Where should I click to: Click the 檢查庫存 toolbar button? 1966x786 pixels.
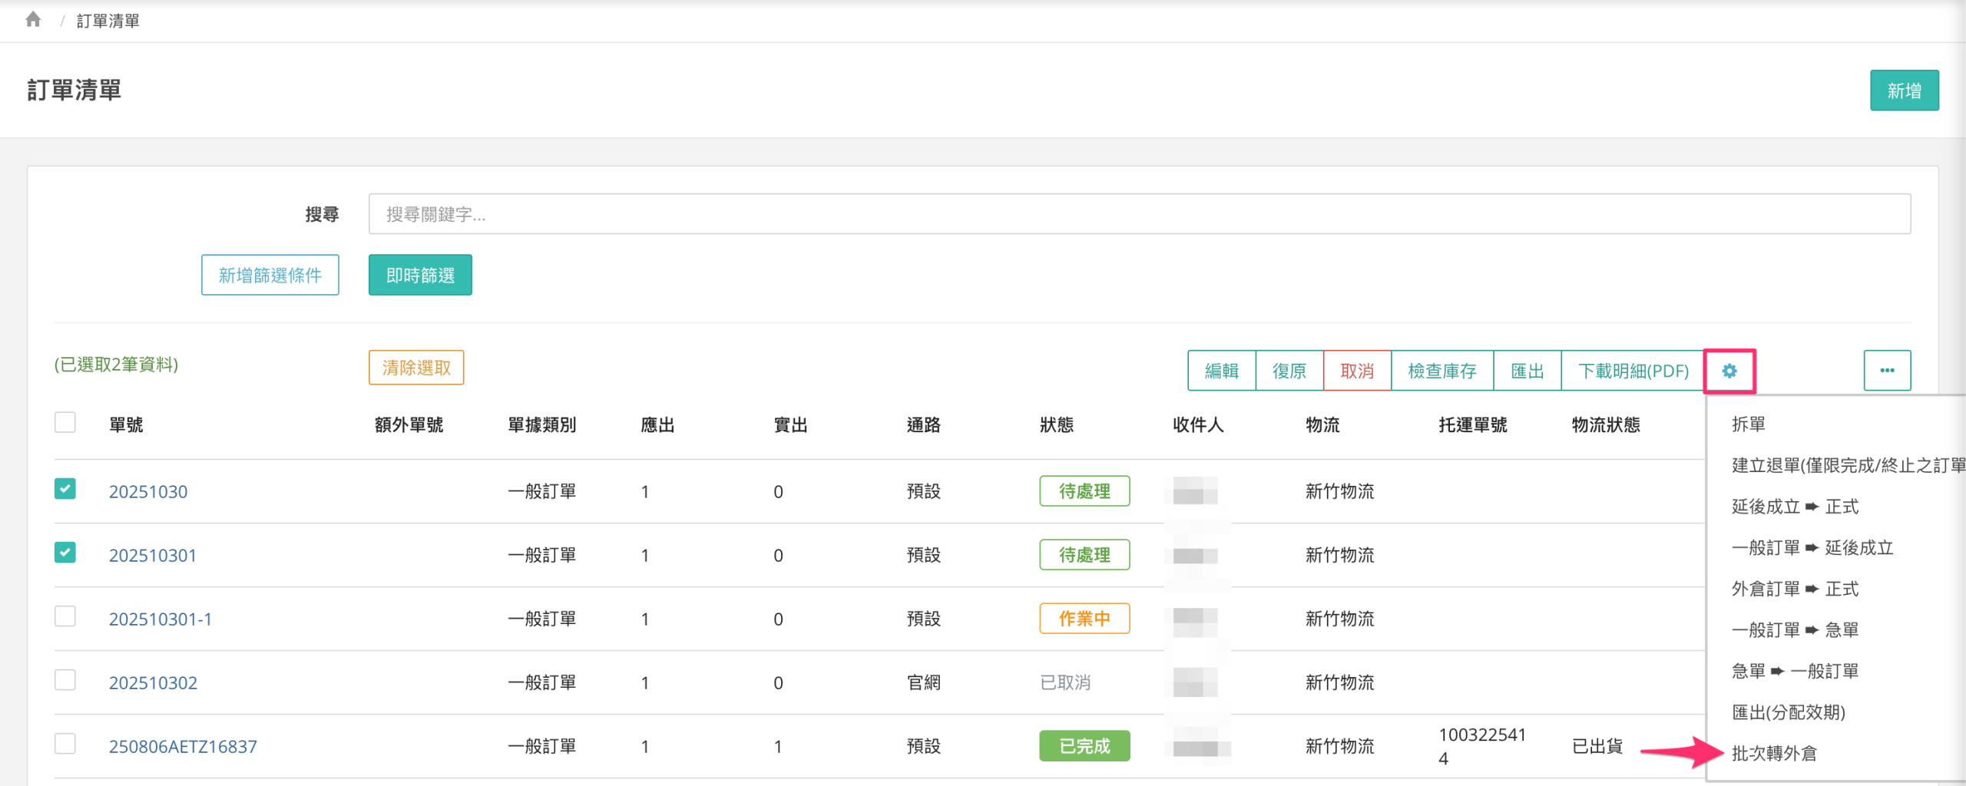tap(1441, 372)
